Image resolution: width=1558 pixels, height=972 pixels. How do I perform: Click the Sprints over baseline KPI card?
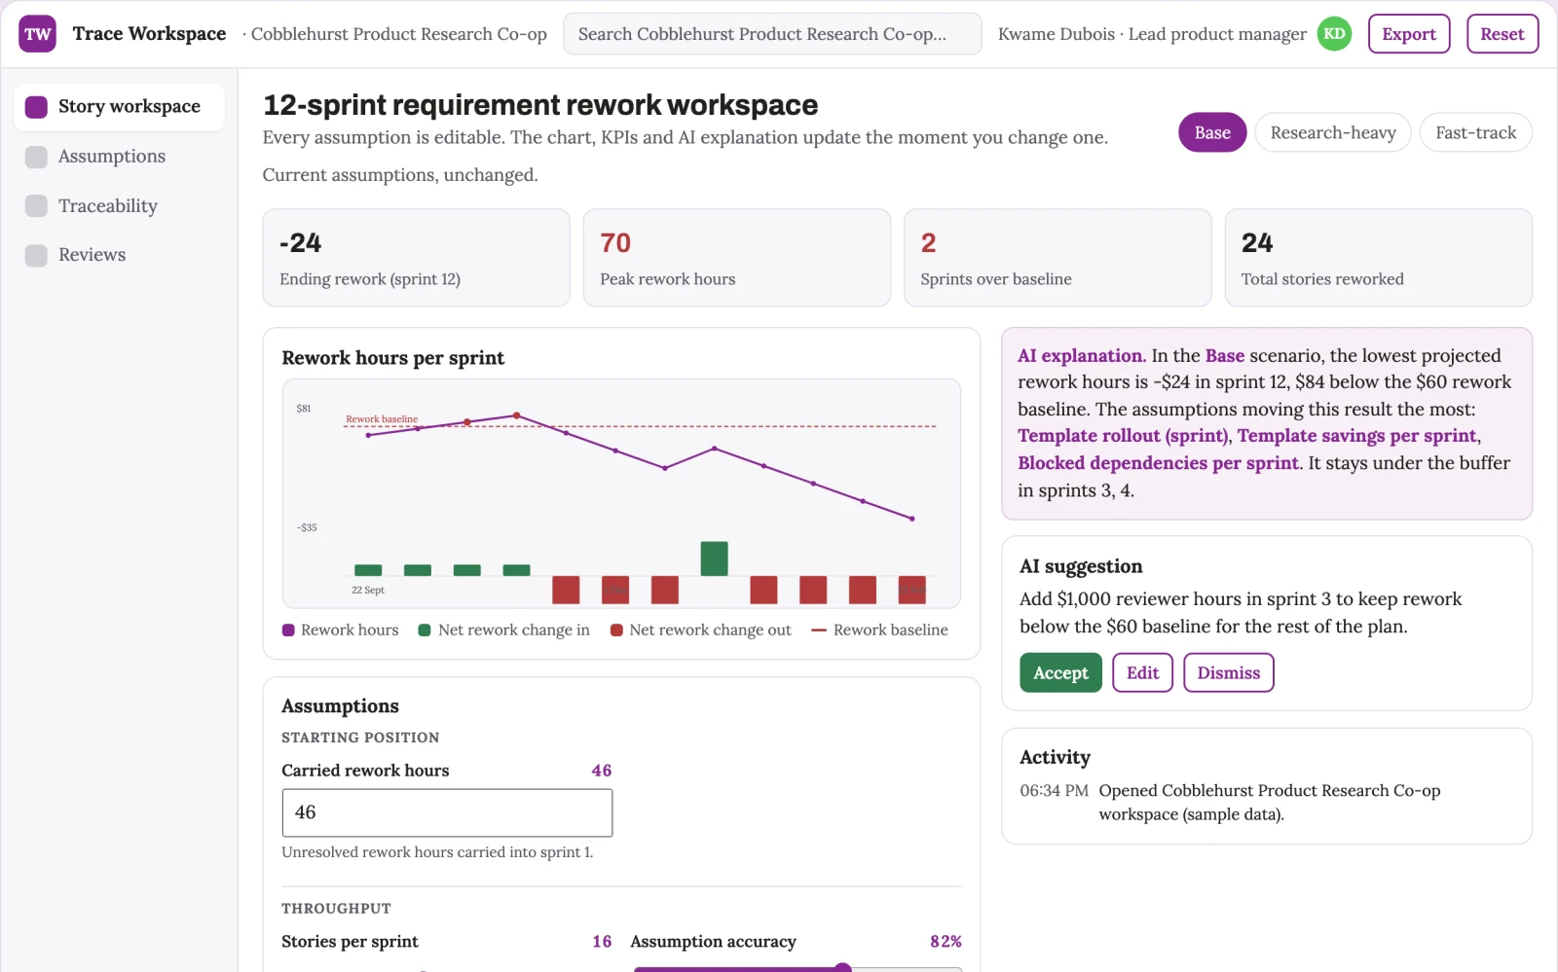click(1057, 258)
